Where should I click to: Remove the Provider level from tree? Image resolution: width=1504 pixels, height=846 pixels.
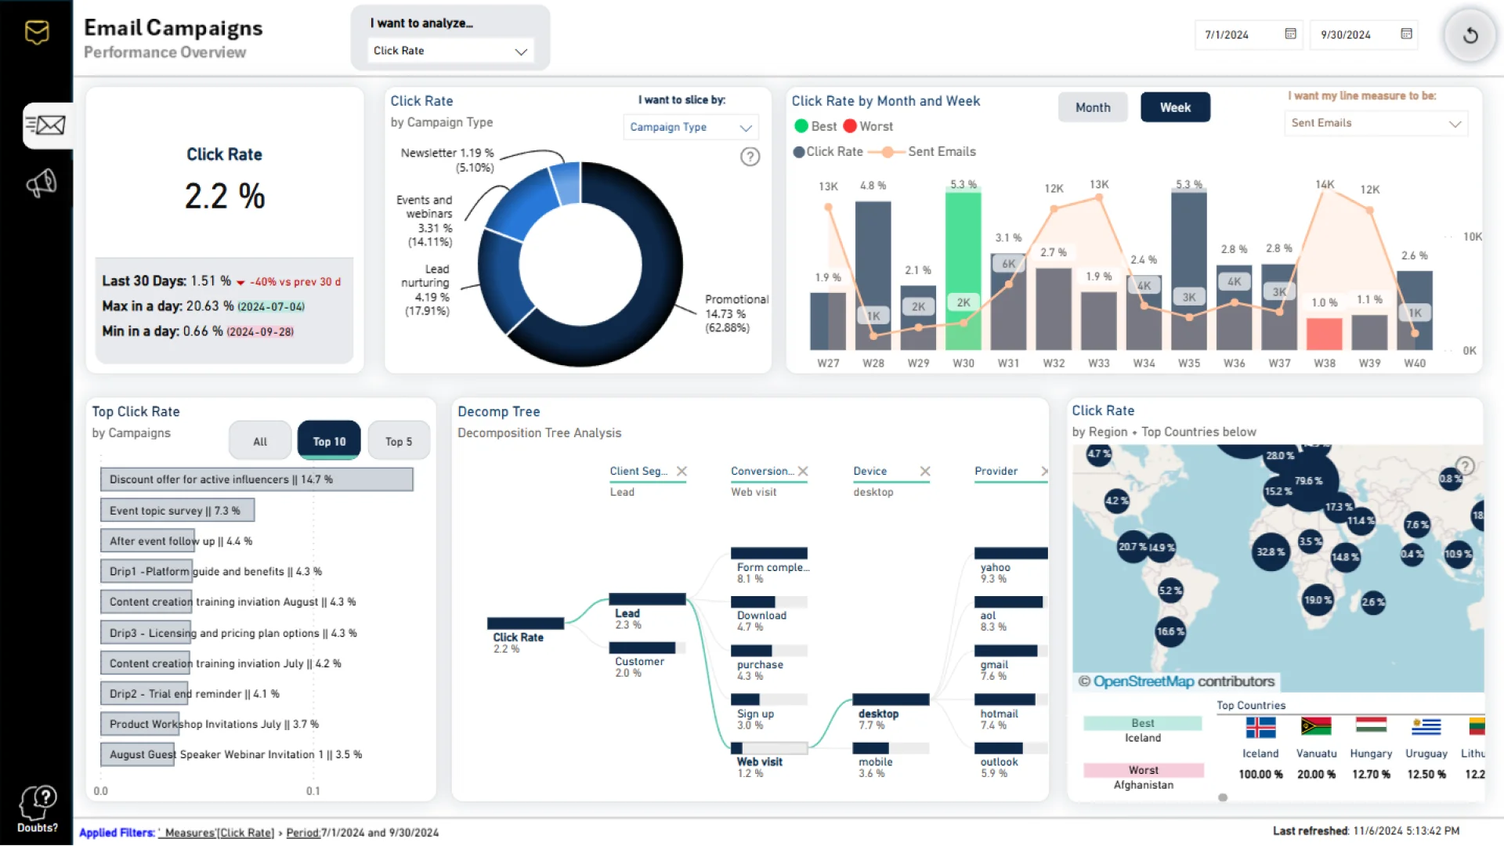click(x=1044, y=471)
